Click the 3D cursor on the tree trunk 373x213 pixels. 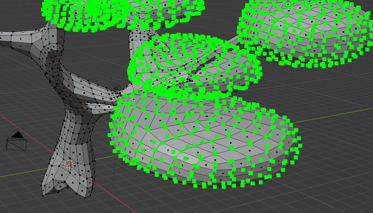pos(69,164)
